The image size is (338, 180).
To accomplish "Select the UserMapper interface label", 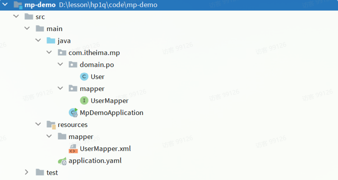I will coord(109,101).
